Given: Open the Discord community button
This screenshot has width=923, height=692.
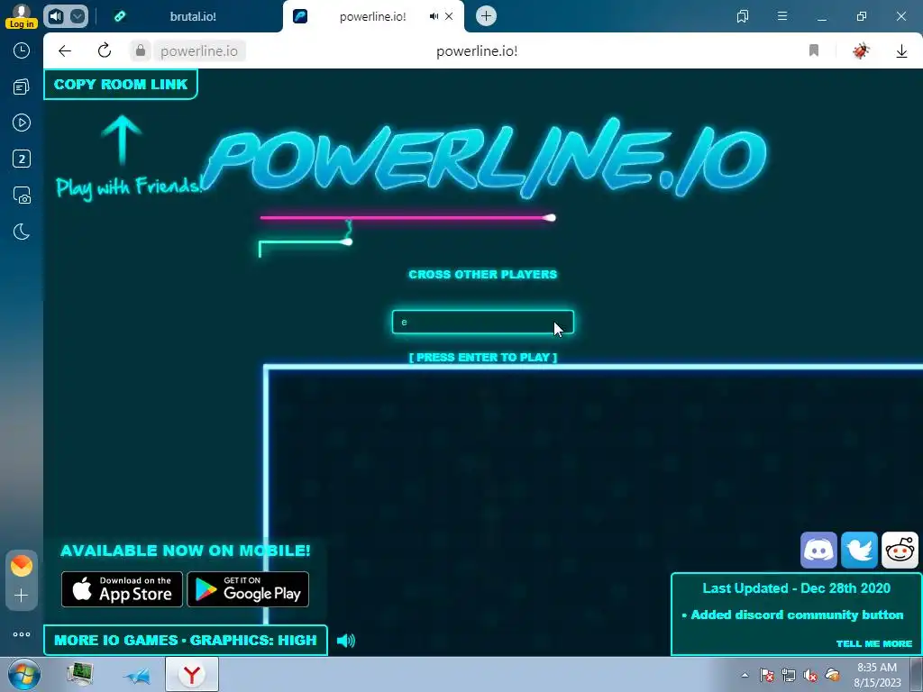Looking at the screenshot, I should coord(818,551).
